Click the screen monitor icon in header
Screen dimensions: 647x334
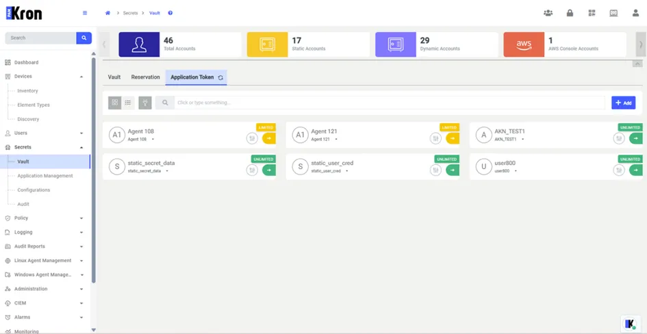tap(613, 13)
